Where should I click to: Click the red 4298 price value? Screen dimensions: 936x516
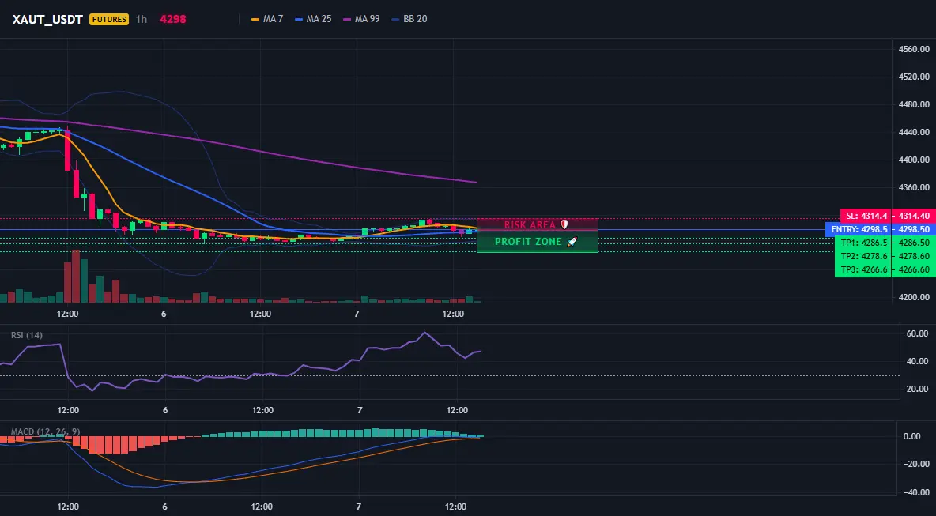[173, 19]
